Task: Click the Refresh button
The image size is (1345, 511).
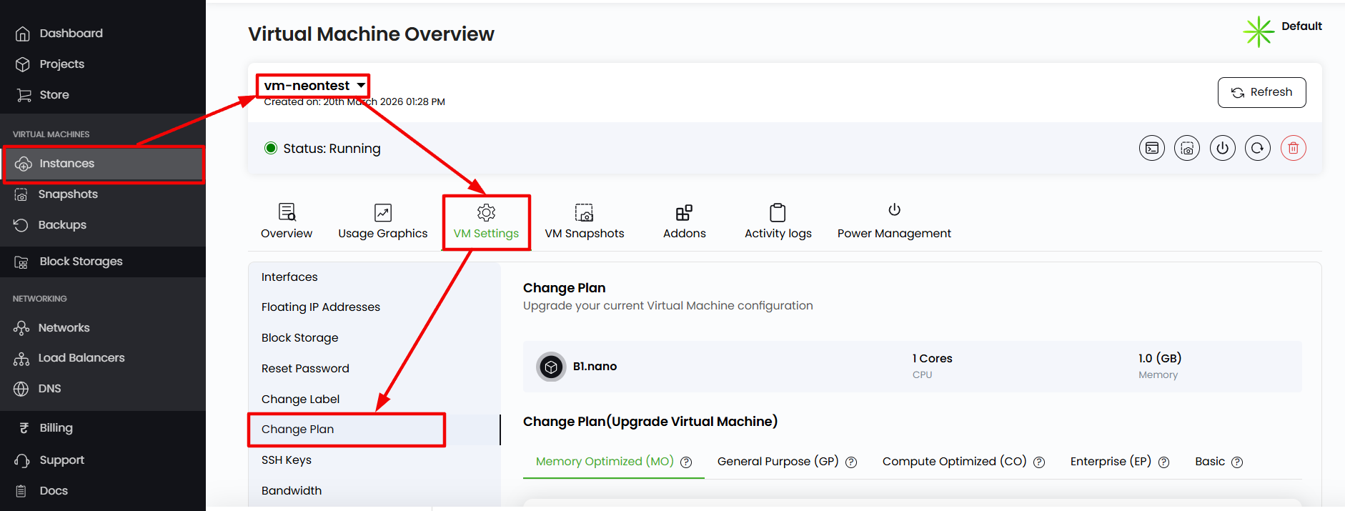Action: [x=1261, y=92]
